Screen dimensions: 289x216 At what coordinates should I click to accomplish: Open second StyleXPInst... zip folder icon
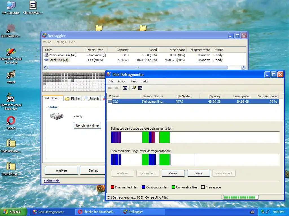tap(11, 169)
